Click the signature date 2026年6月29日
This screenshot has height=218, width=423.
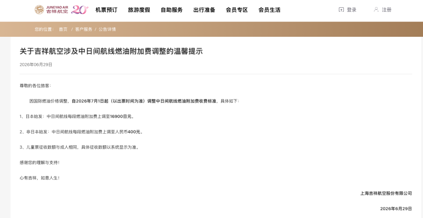pyautogui.click(x=396, y=209)
